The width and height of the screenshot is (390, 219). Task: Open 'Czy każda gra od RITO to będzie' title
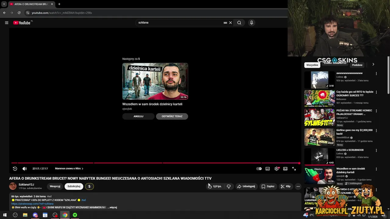[x=355, y=94]
